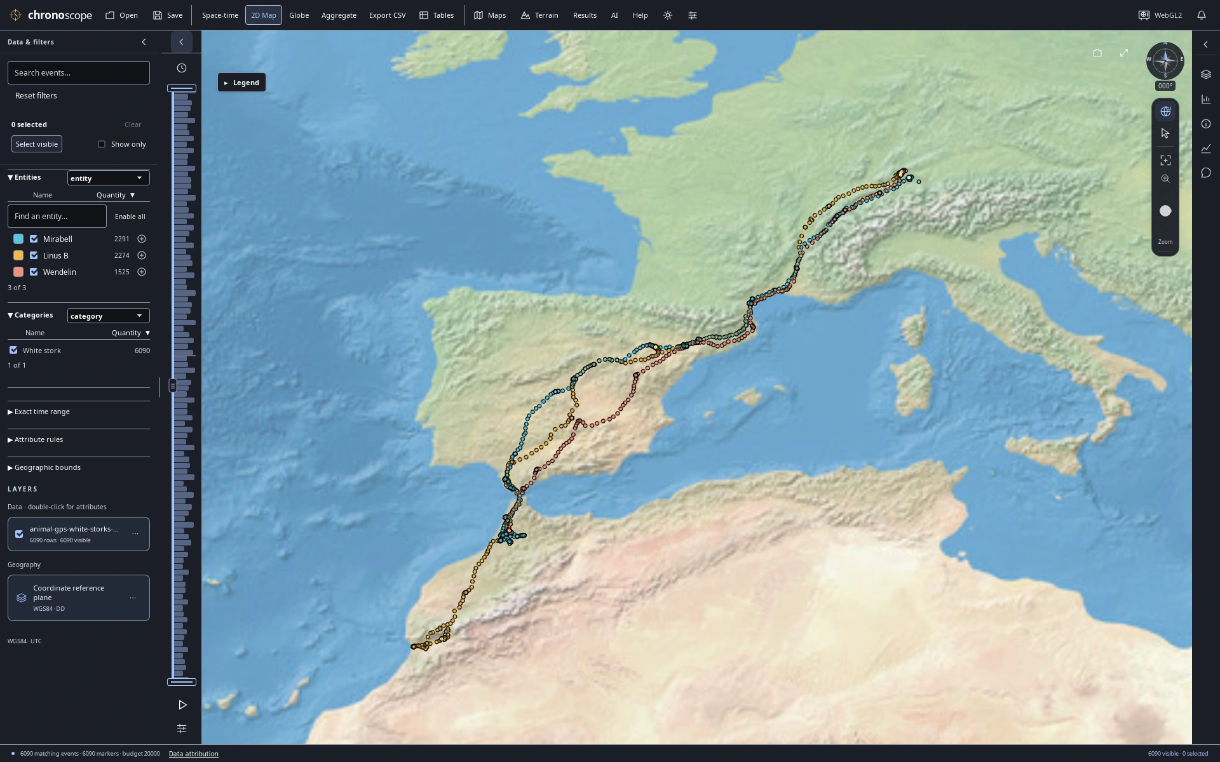Viewport: 1220px width, 762px height.
Task: Open the Tables menu
Action: (x=437, y=15)
